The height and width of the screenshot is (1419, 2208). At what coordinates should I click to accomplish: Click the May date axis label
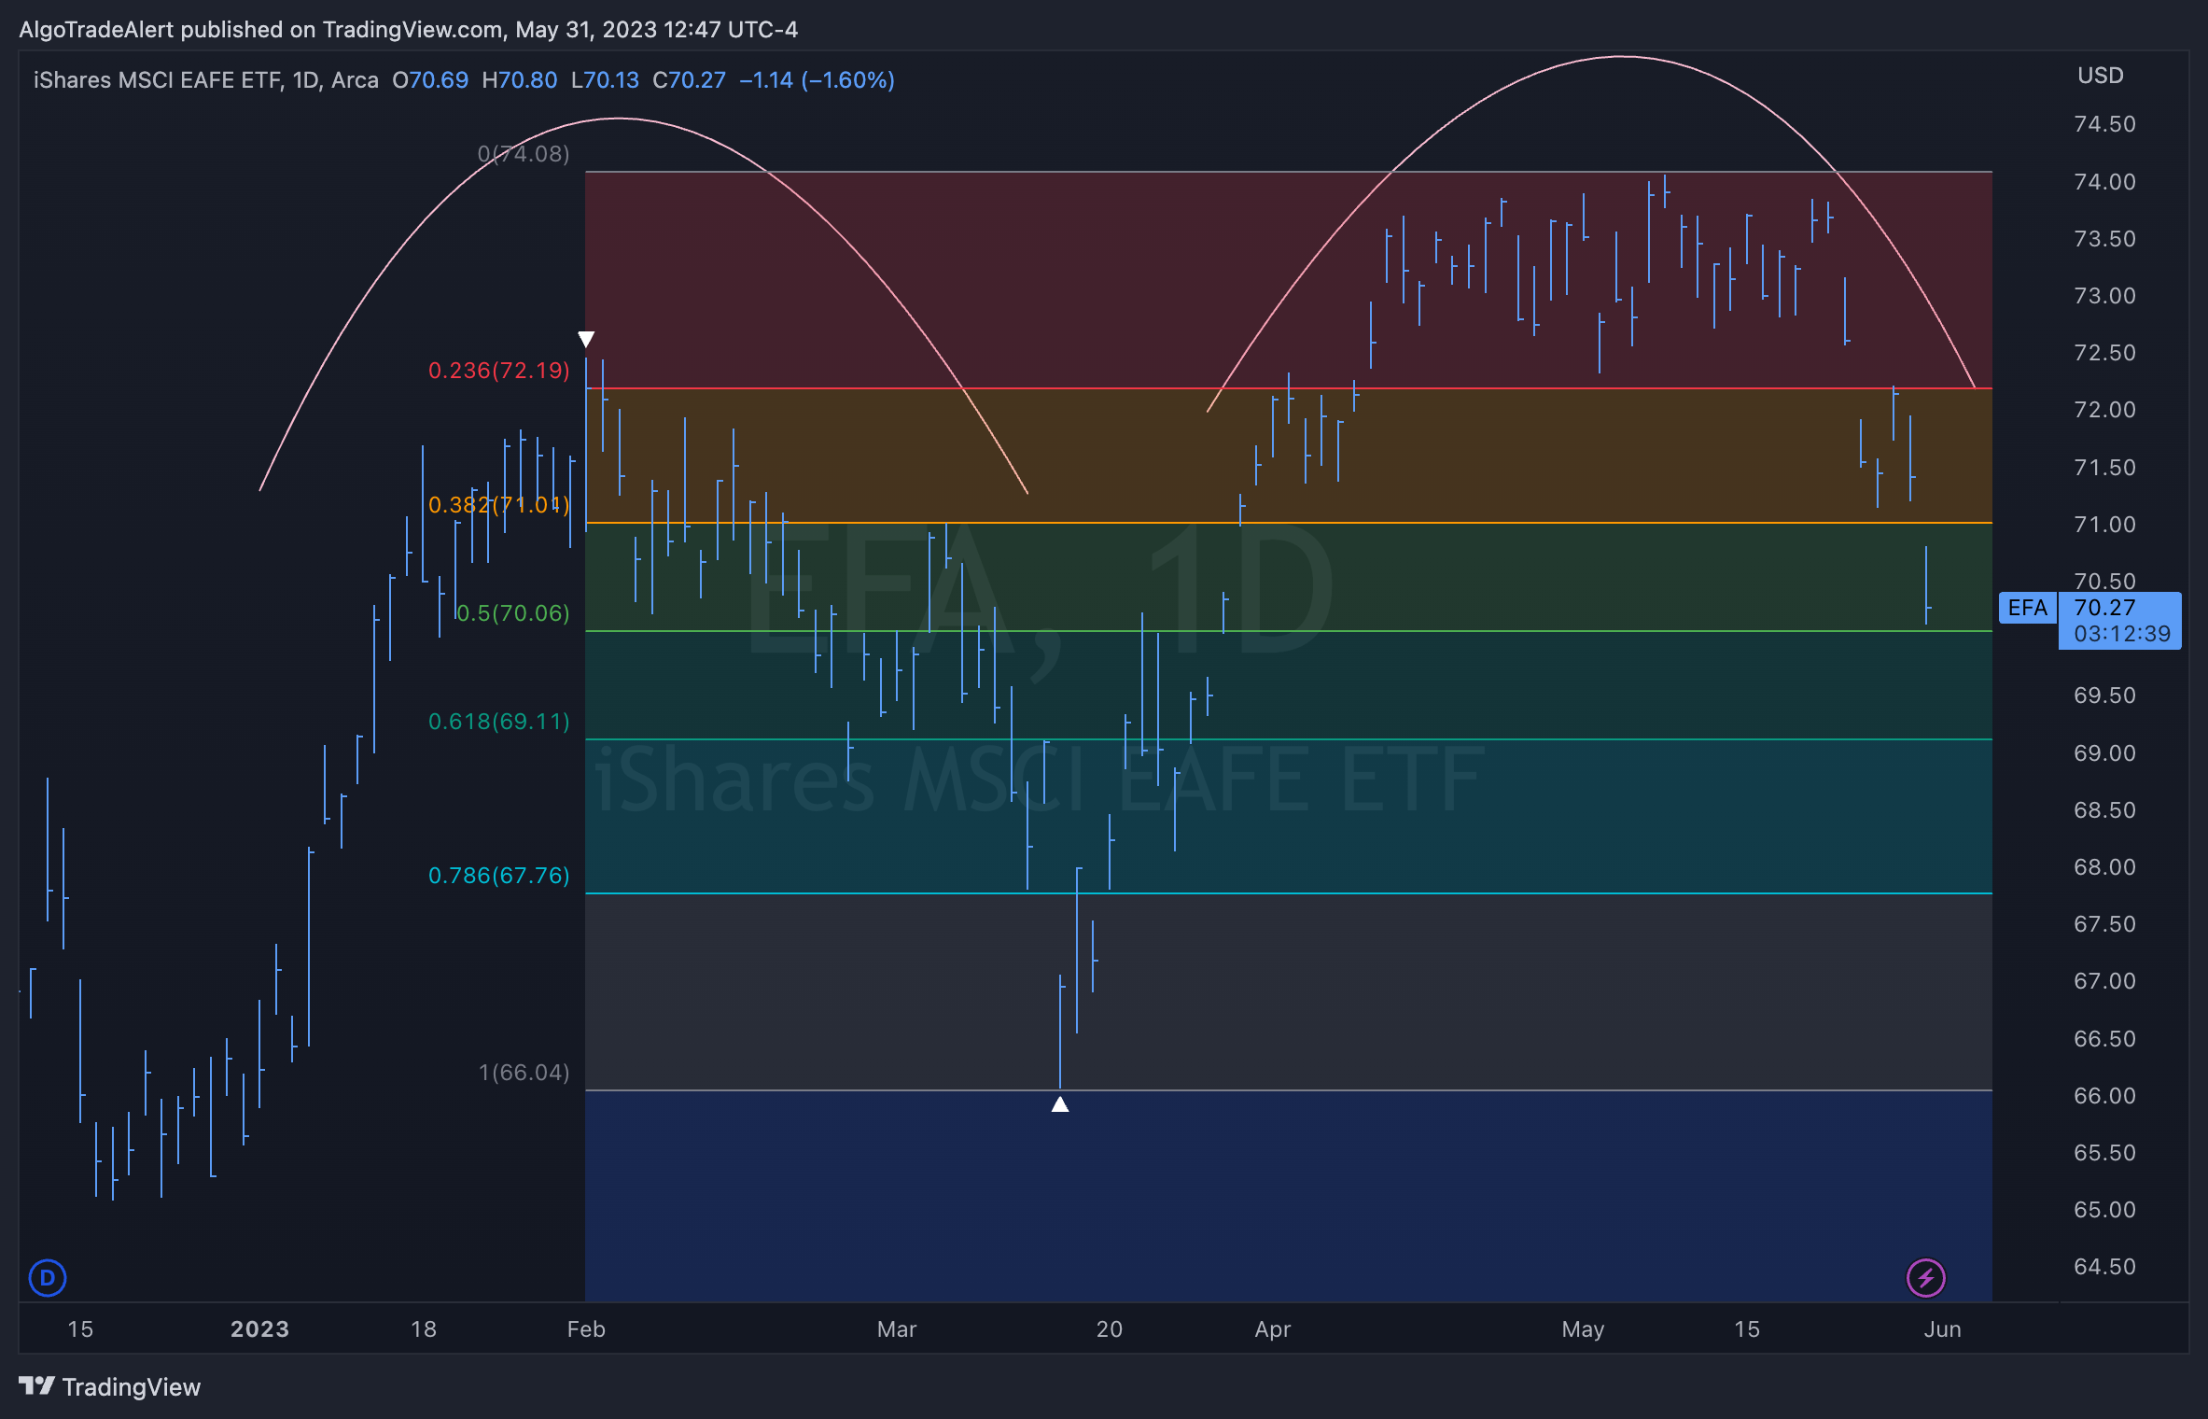click(1584, 1329)
